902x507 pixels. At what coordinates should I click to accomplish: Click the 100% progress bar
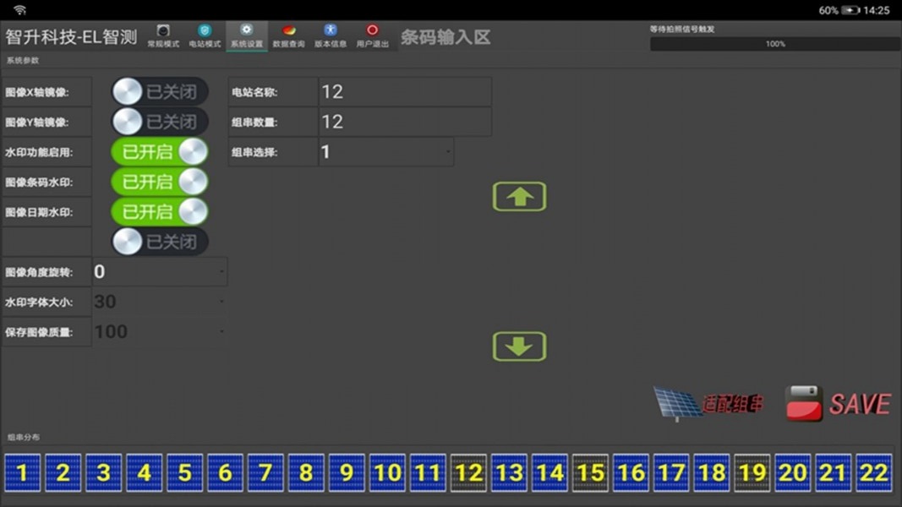point(775,44)
